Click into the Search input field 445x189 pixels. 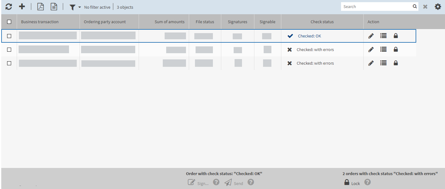click(x=377, y=6)
